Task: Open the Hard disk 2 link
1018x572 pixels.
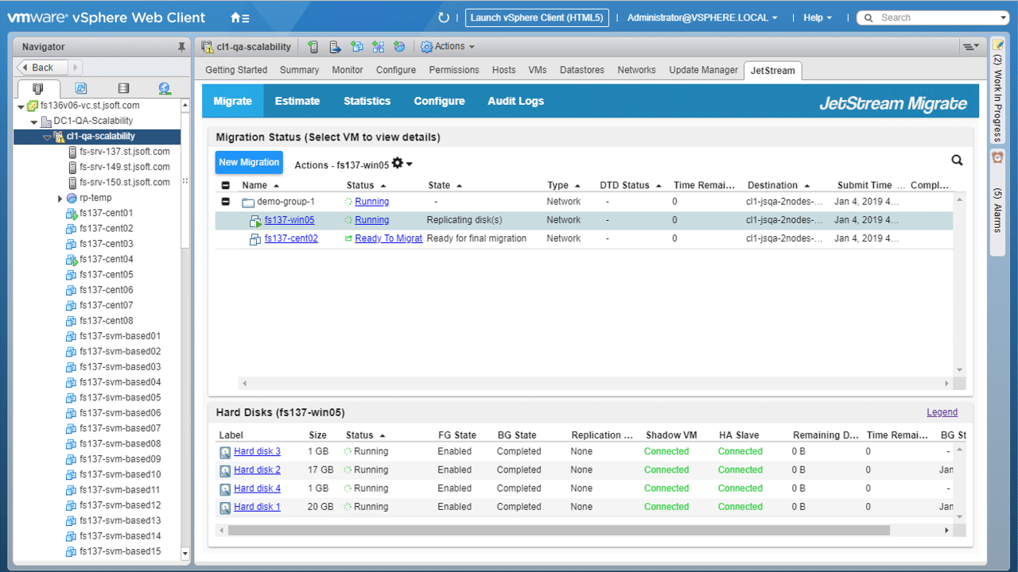Action: pyautogui.click(x=257, y=470)
